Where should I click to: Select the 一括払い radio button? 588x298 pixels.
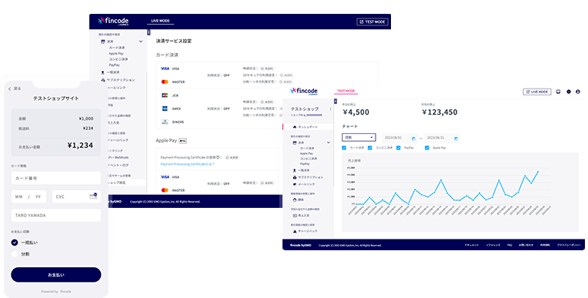pyautogui.click(x=15, y=243)
